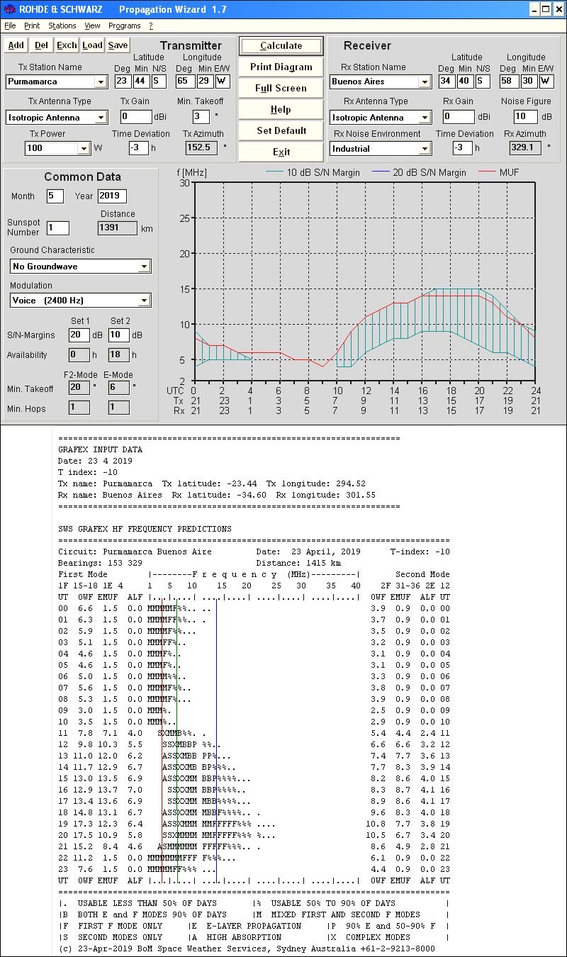Open the Print menu
The width and height of the screenshot is (567, 957).
pos(32,26)
